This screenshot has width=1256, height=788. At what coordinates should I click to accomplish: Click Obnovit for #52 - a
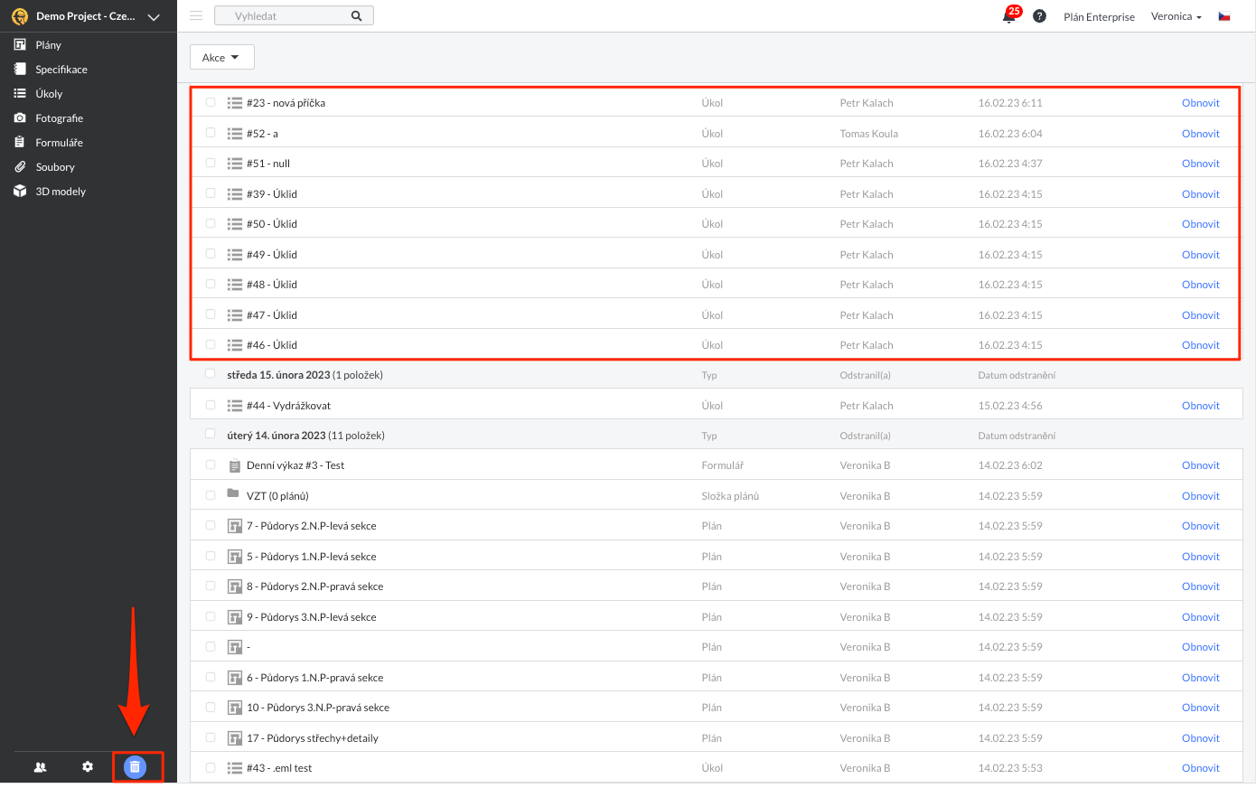click(1200, 134)
